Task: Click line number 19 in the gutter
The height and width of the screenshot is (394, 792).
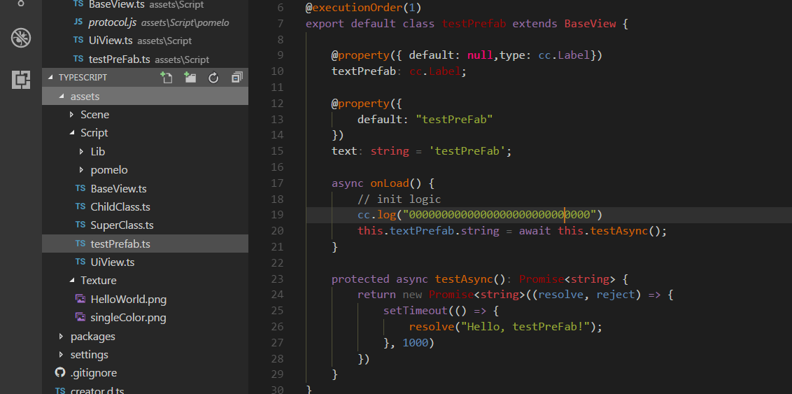Action: (277, 215)
